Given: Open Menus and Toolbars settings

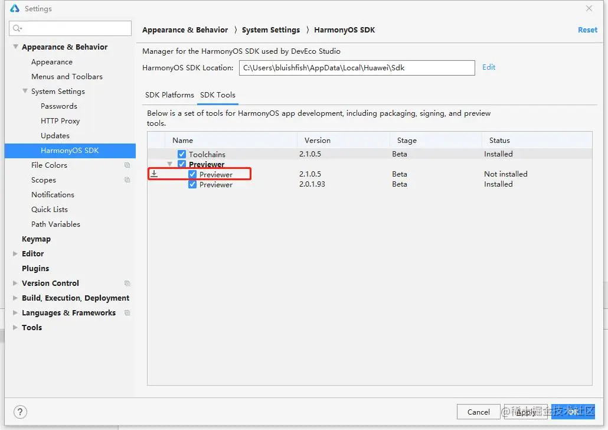Looking at the screenshot, I should pyautogui.click(x=67, y=76).
